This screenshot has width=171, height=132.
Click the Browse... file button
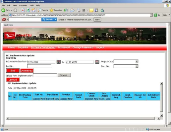click(64, 75)
